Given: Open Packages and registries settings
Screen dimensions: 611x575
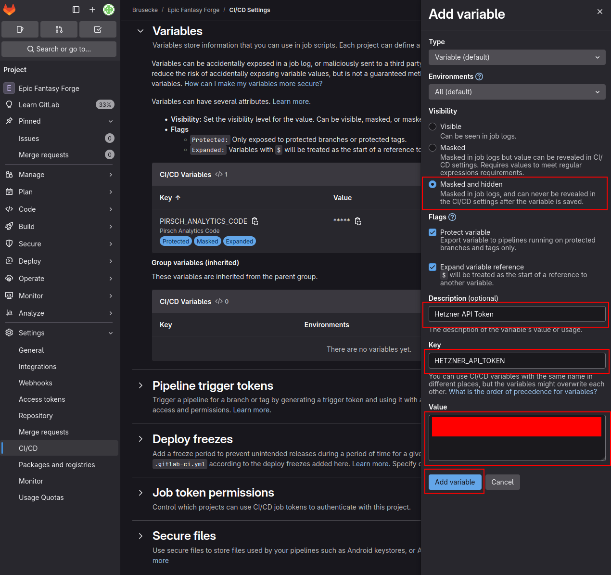Looking at the screenshot, I should tap(59, 465).
